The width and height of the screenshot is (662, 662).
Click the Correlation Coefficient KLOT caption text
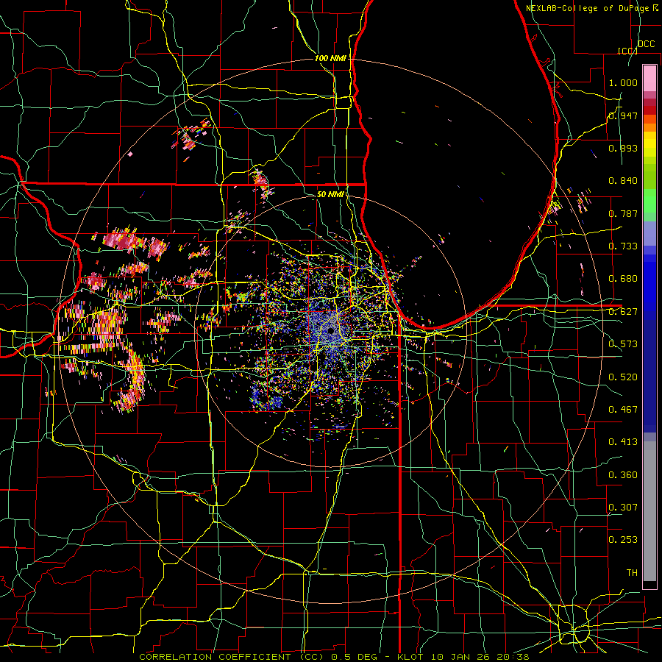(334, 657)
